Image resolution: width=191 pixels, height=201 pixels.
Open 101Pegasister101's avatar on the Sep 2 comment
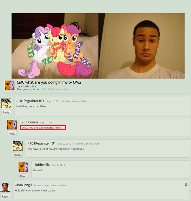[18, 146]
